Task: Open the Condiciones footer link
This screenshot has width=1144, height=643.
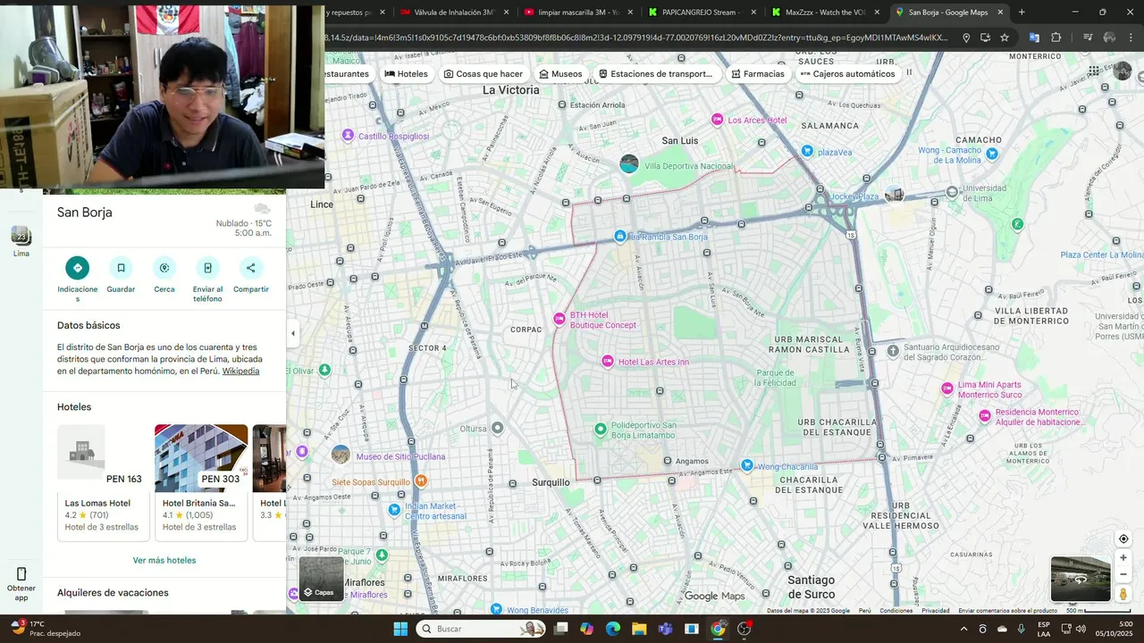Action: (896, 611)
